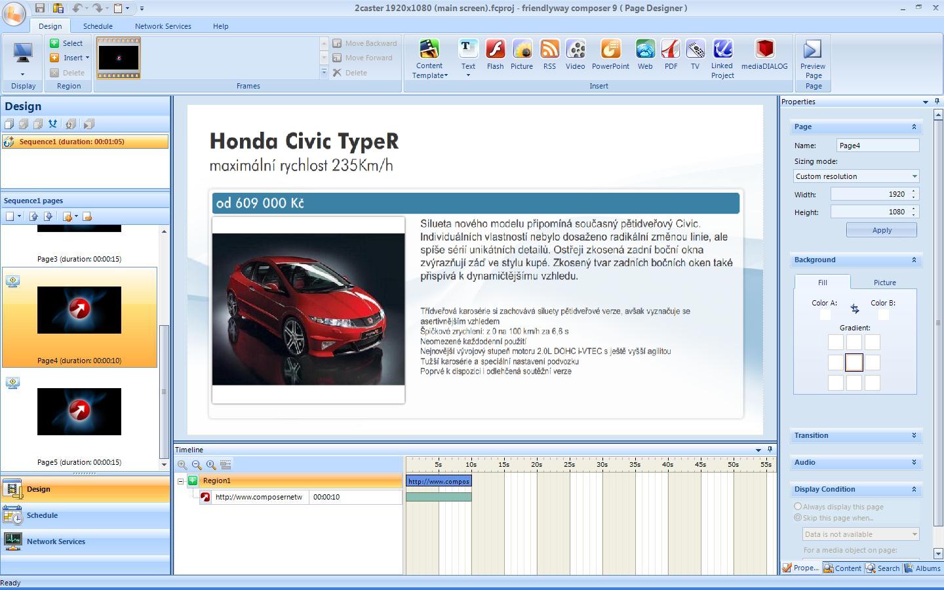Open the Albums panel tab
The height and width of the screenshot is (590, 944).
(922, 568)
